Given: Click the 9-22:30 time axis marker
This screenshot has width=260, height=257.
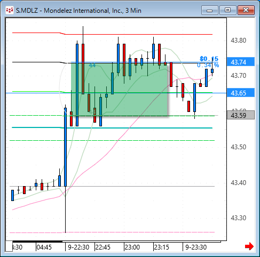Looking at the screenshot, I should [78, 247].
